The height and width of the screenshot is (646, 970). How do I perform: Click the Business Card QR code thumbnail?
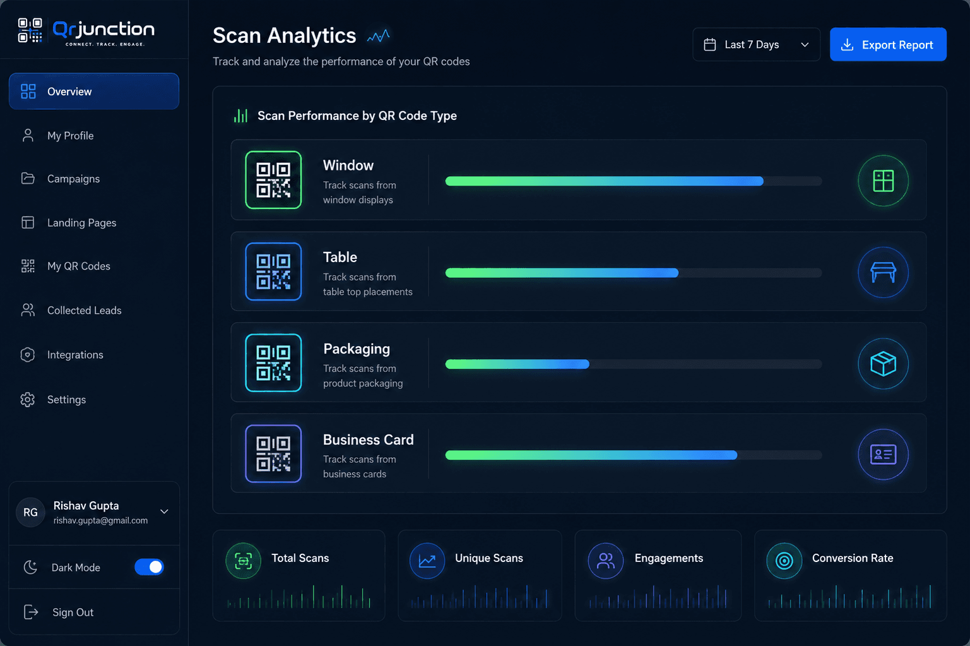[273, 454]
